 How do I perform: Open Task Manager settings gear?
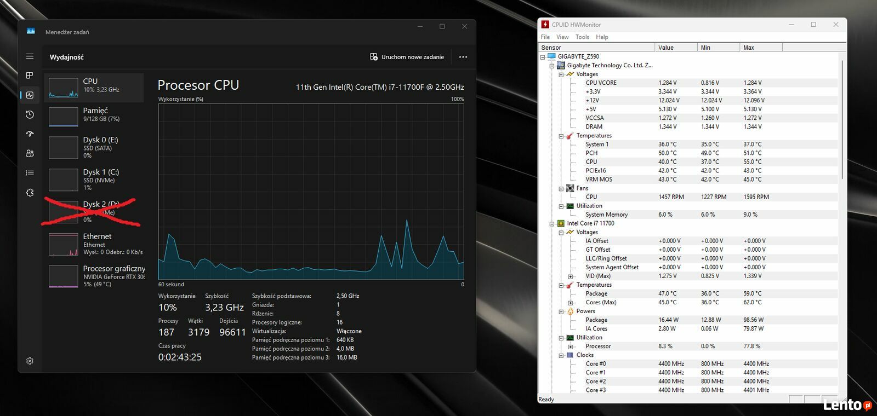30,361
